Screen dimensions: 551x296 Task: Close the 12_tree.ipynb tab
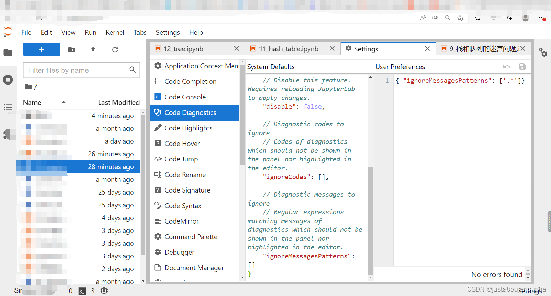(237, 49)
